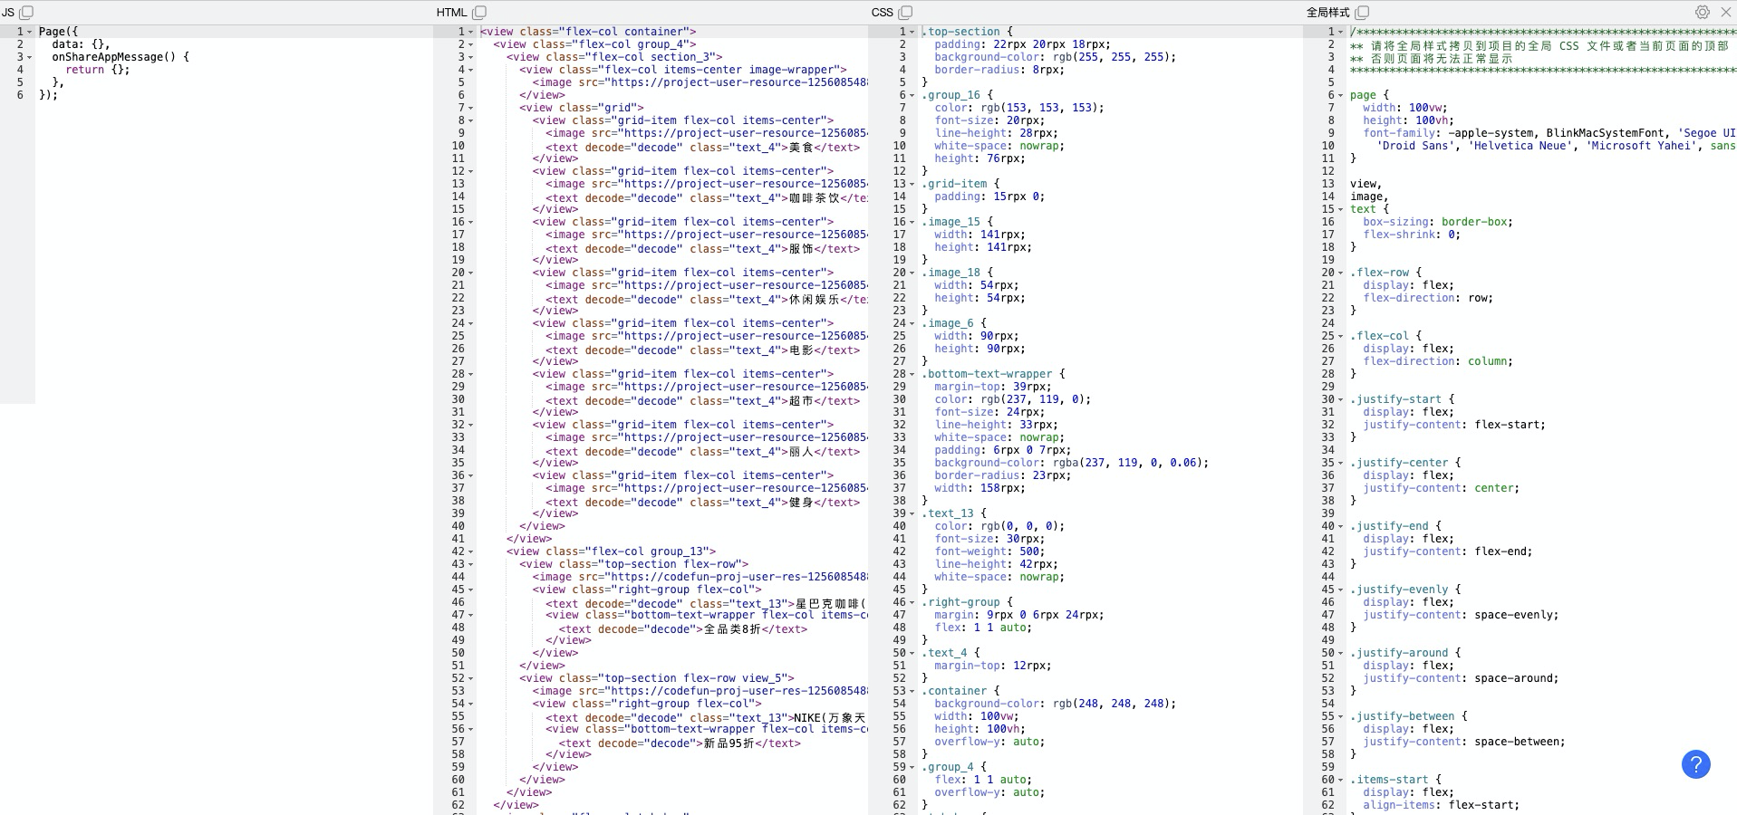Fold the .image_15 rule in CSS
Image resolution: width=1737 pixels, height=815 pixels.
(912, 222)
